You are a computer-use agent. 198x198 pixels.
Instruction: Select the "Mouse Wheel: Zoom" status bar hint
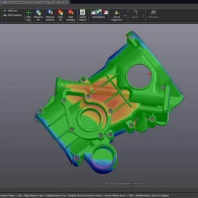115,196
